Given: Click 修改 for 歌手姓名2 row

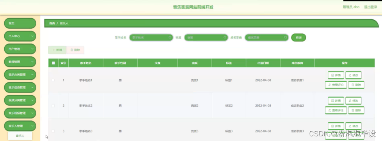Looking at the screenshot, I should point(353,101).
